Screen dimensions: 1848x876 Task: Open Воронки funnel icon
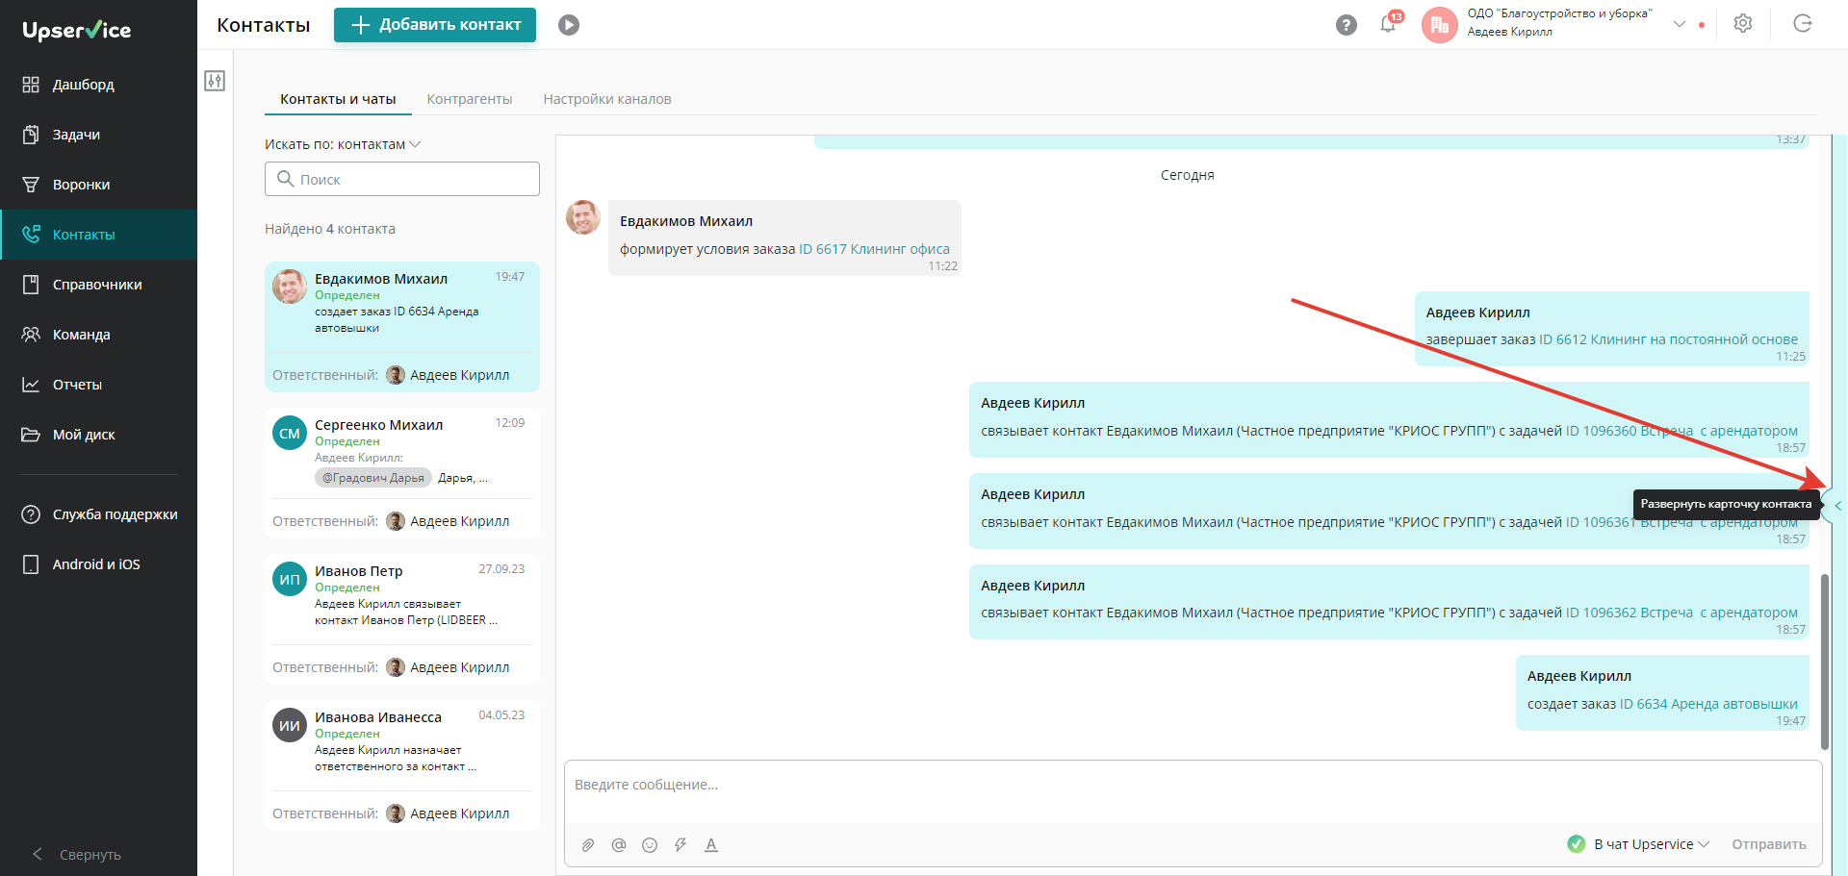click(x=31, y=185)
